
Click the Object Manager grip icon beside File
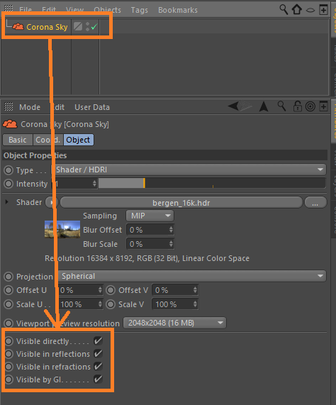coord(9,9)
